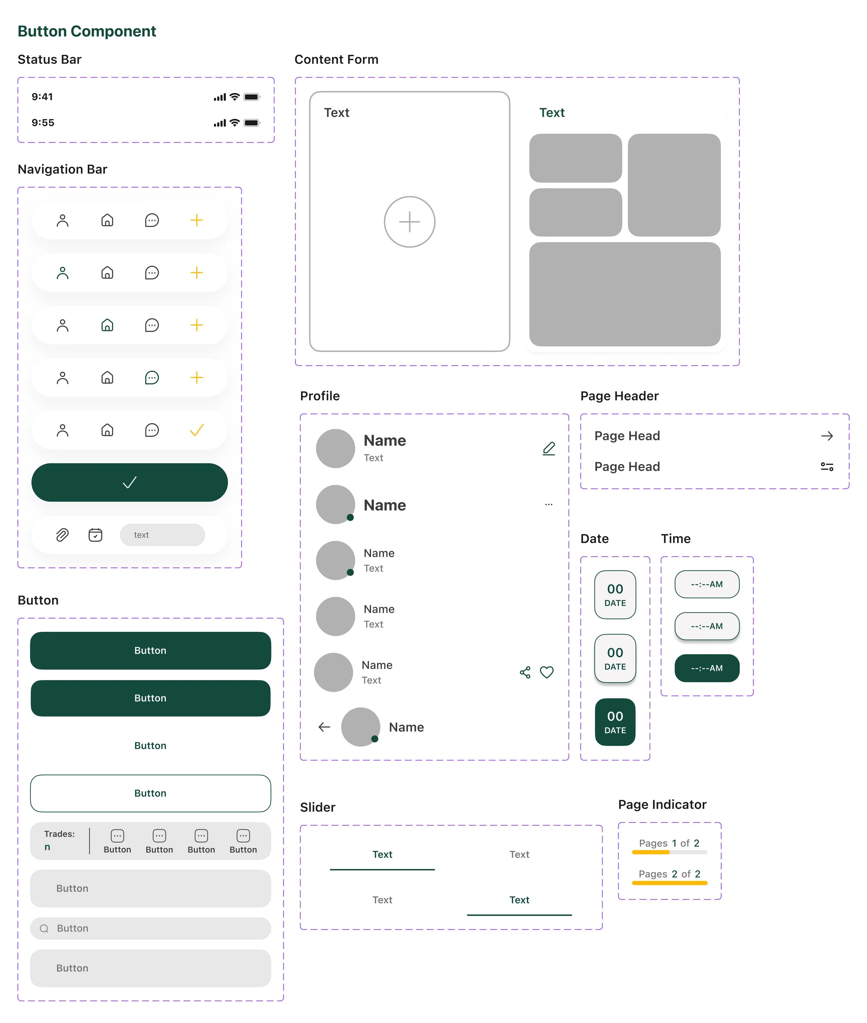This screenshot has width=867, height=1023.
Task: Click the heart favorite icon
Action: point(547,672)
